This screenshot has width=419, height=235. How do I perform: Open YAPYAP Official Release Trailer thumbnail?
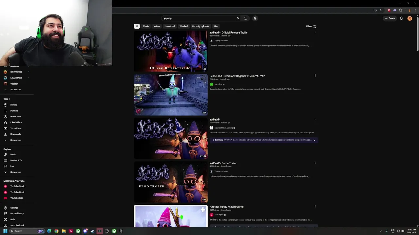[x=171, y=51]
